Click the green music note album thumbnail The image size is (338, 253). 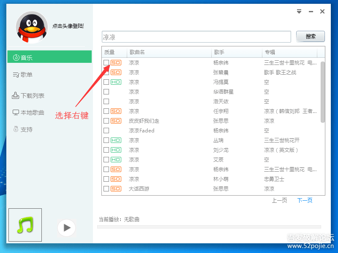coord(25,224)
